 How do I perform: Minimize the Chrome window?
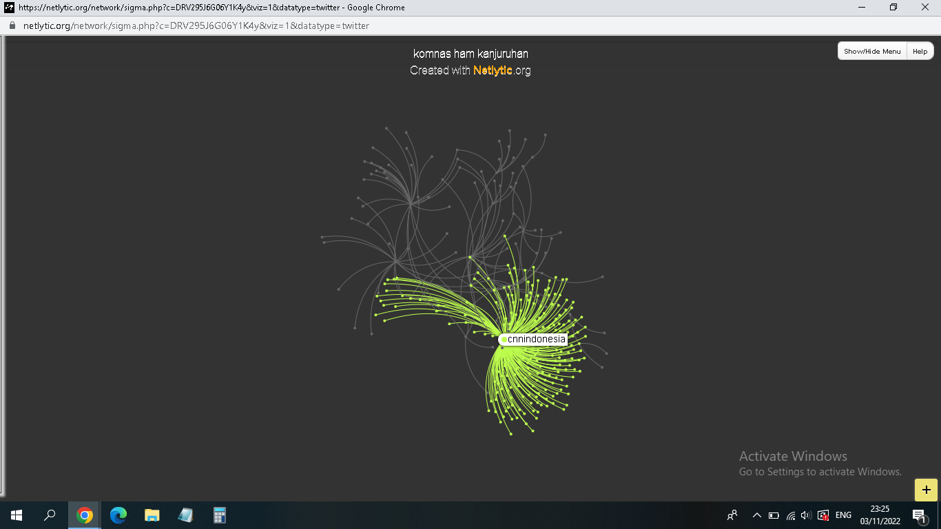point(862,8)
